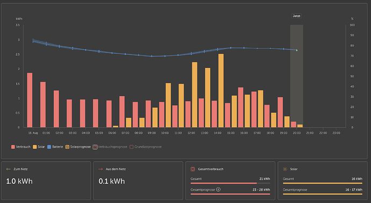Click the '16 - 17 kWh' solar forecast value
This screenshot has width=371, height=203.
pos(354,190)
